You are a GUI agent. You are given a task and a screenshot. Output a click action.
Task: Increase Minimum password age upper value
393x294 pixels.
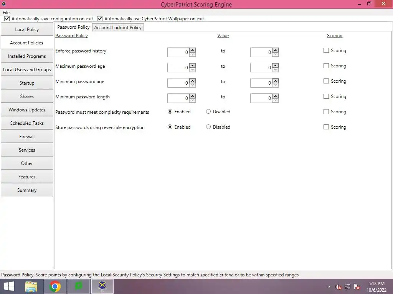276,80
